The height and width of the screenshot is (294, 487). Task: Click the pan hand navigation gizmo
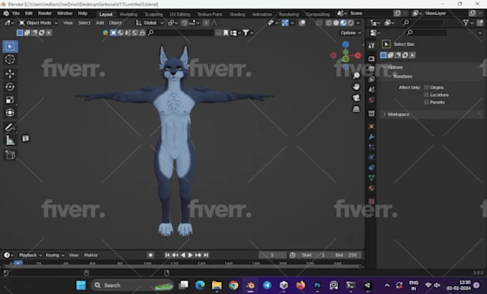coord(356,87)
